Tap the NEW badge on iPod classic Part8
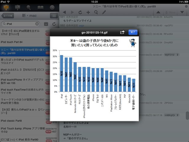Image resolution: width=189 pixels, height=142 pixels. tap(48, 122)
